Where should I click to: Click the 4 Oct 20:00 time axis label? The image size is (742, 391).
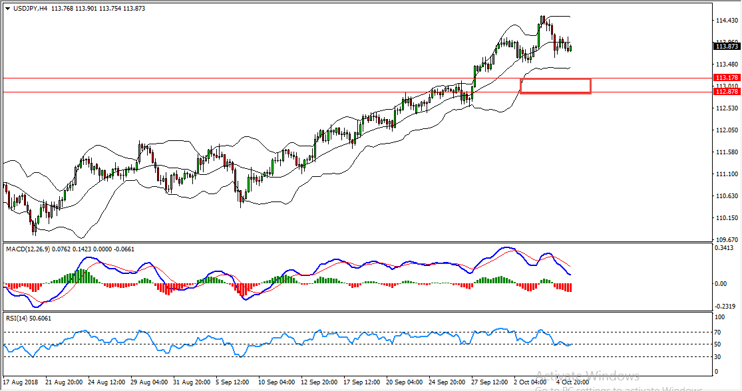pyautogui.click(x=572, y=382)
